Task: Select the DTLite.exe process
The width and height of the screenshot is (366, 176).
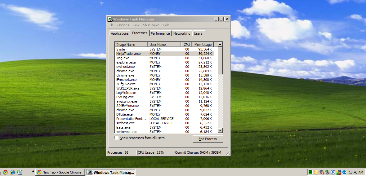Action: (x=164, y=114)
